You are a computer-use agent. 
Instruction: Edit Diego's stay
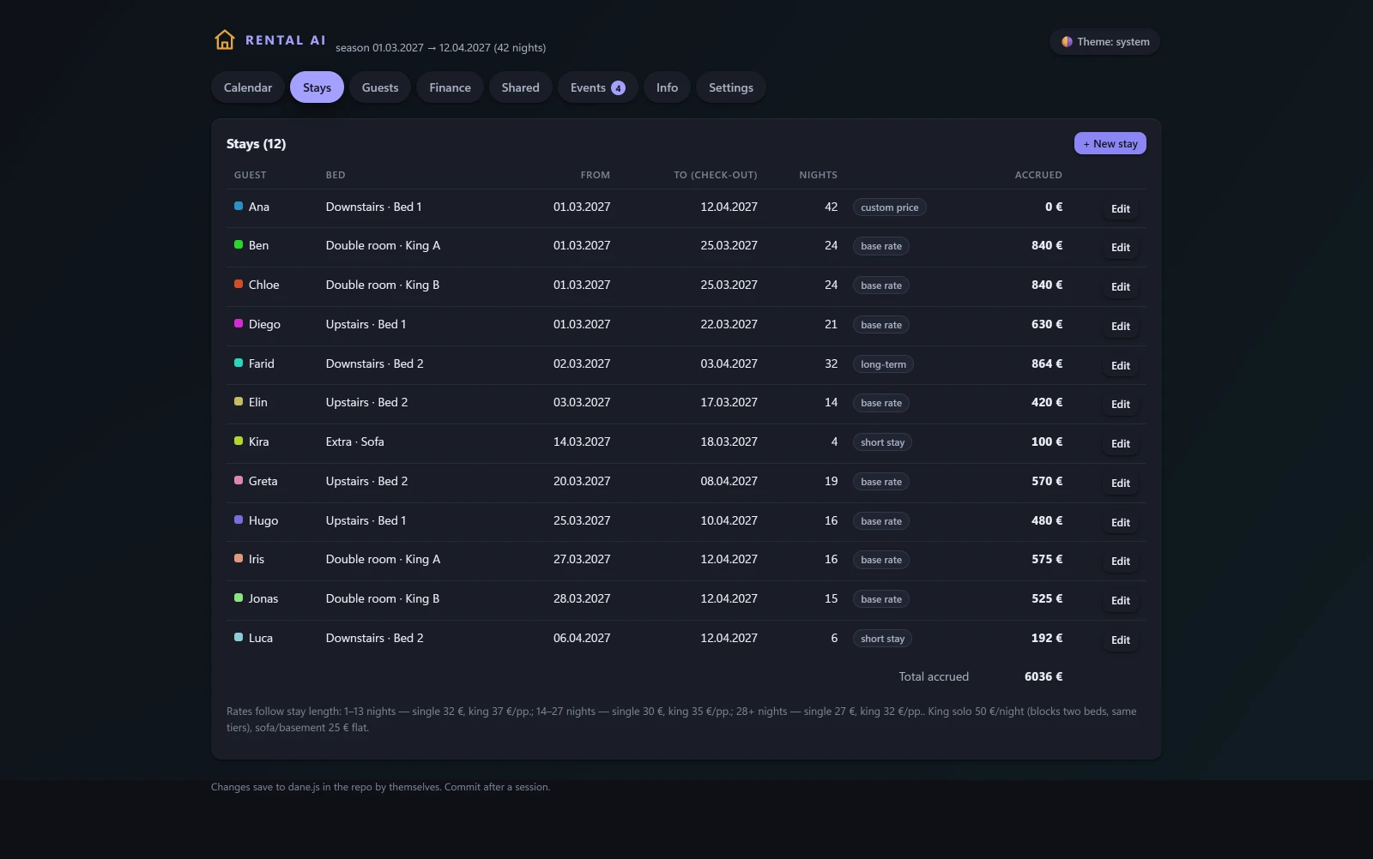(1121, 326)
